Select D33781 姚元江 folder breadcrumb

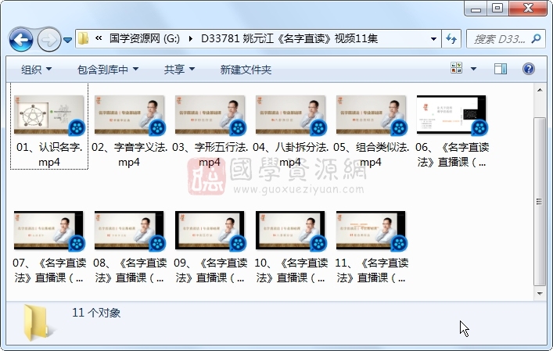click(289, 38)
